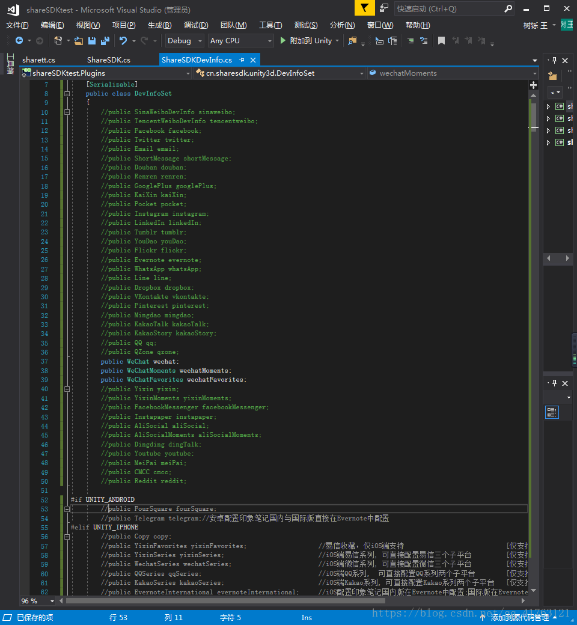This screenshot has height=625, width=577.
Task: Open the wechatMoments member dropdown
Action: [453, 73]
